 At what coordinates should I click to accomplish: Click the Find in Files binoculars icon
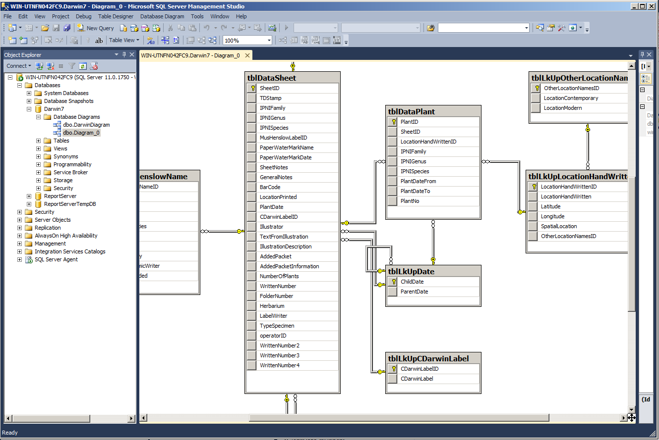click(x=430, y=28)
